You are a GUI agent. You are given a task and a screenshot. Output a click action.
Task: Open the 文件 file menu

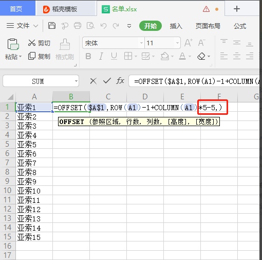[22, 26]
